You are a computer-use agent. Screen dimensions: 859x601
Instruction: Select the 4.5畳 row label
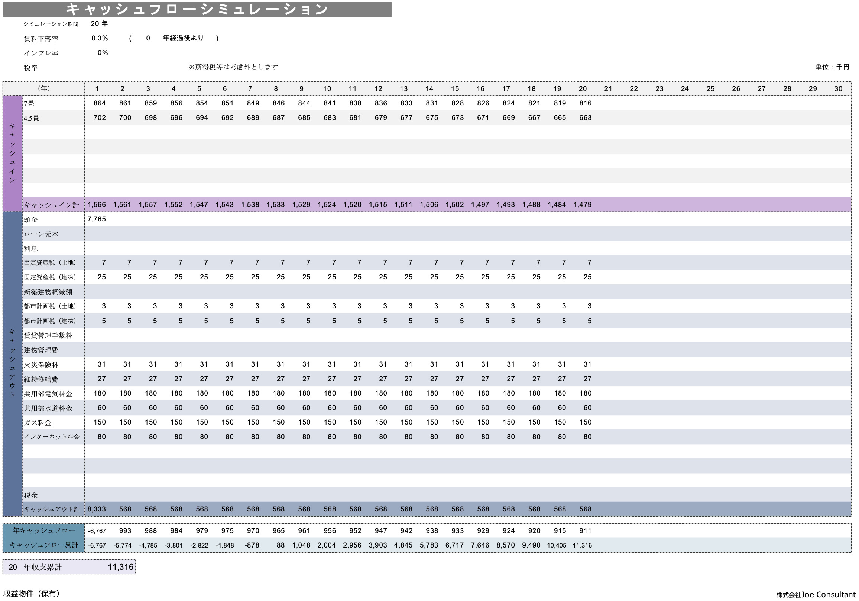click(x=32, y=118)
